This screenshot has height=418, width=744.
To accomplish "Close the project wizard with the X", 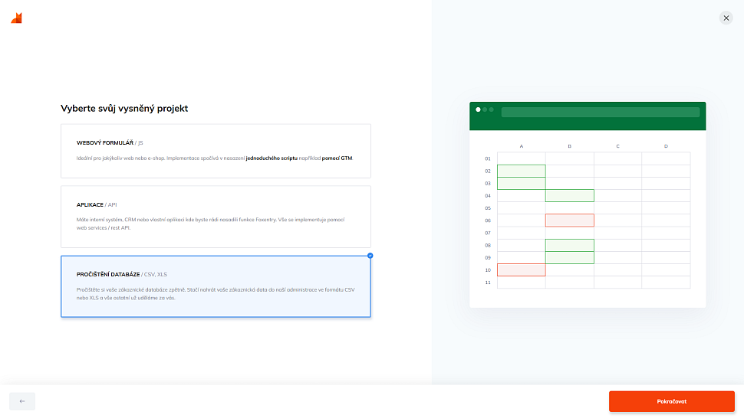I will 726,18.
